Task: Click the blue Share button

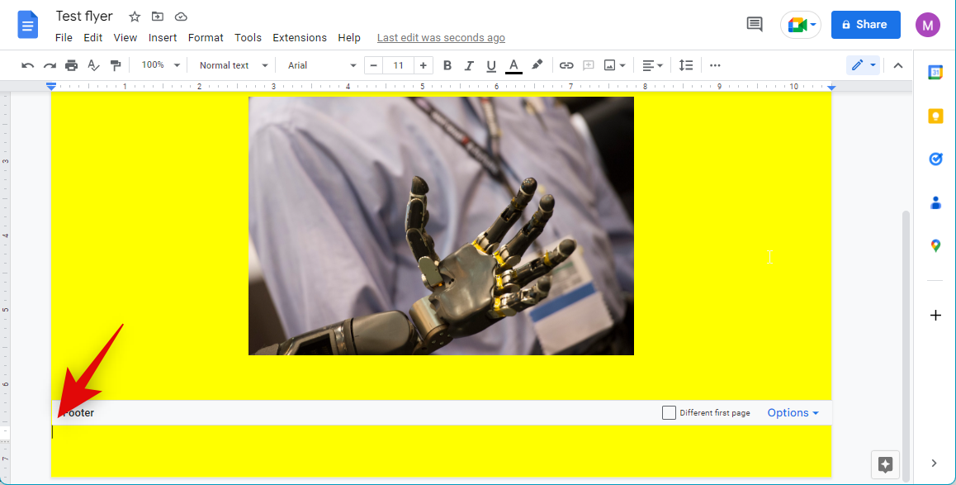Action: pos(865,25)
